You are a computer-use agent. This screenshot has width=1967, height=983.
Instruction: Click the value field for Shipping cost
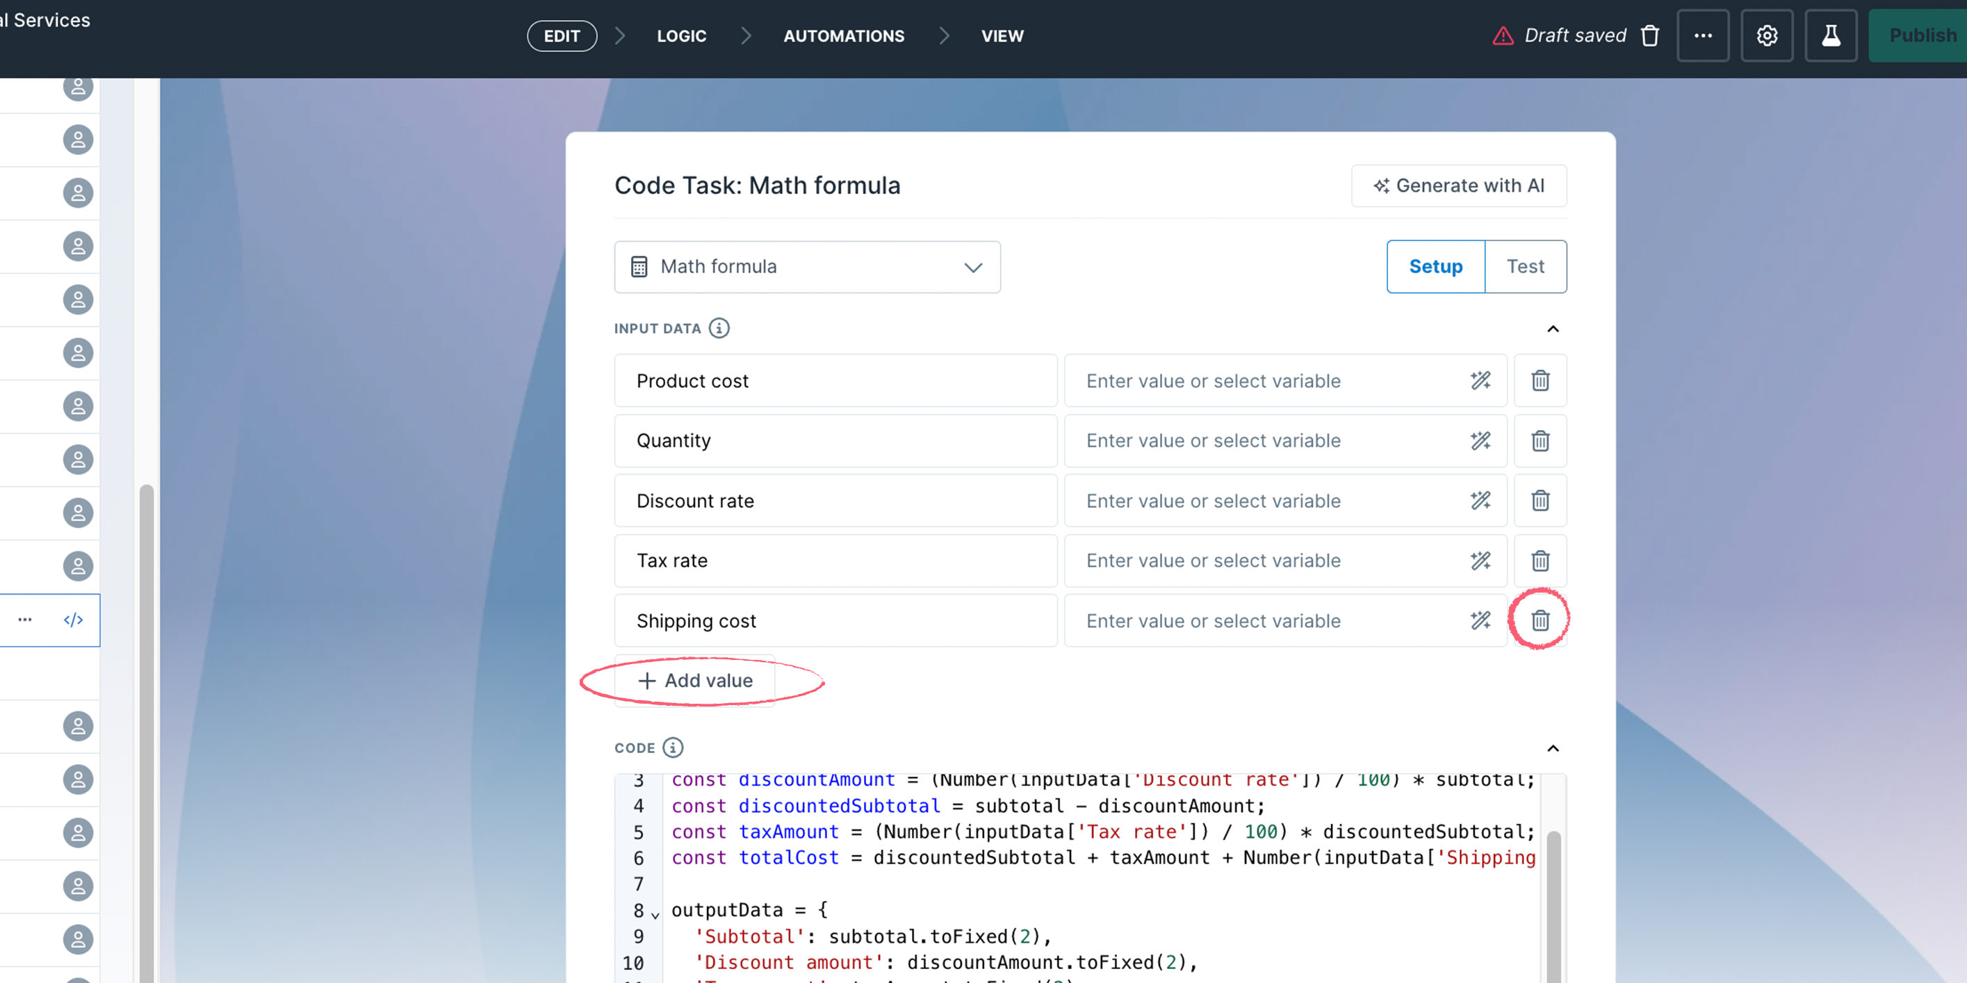(x=1285, y=620)
